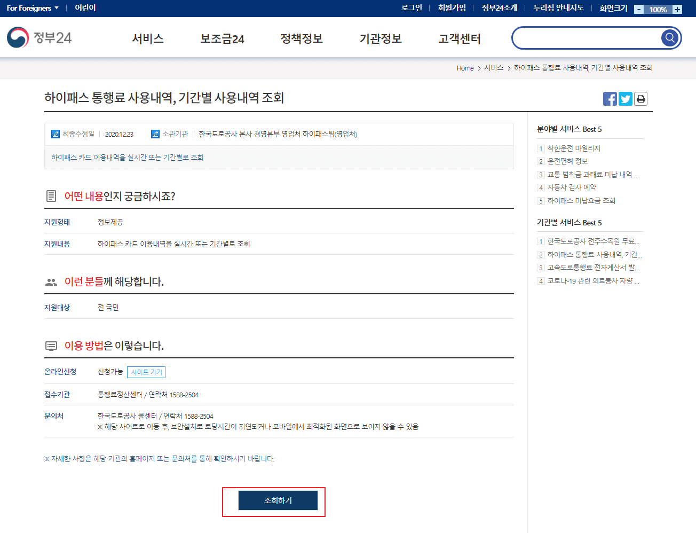
Task: Click the date 2020.12.23
Action: (119, 134)
